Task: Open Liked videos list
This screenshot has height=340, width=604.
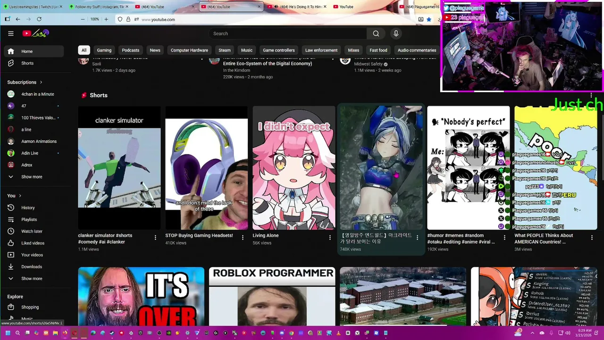Action: tap(34, 243)
